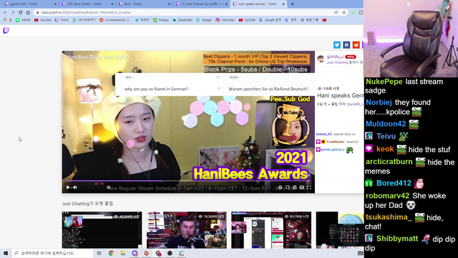The width and height of the screenshot is (458, 258).
Task: Play the HaniBees clip
Action: pos(68,187)
